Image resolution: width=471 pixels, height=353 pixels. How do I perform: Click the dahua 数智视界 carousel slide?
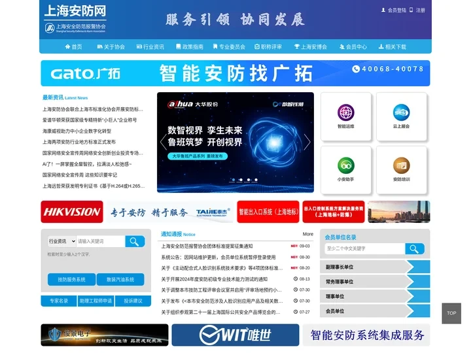tap(235, 143)
